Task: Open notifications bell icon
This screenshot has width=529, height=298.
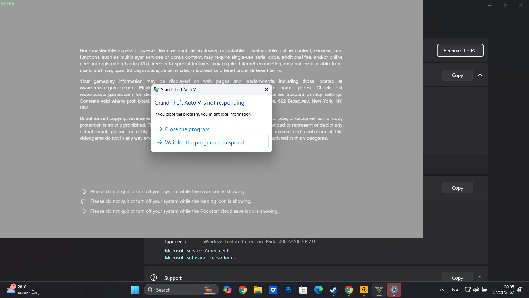Action: tap(520, 290)
